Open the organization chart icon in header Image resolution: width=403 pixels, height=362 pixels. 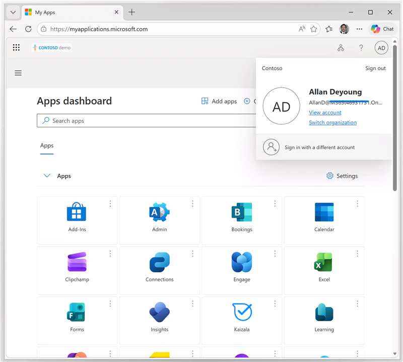pos(341,48)
